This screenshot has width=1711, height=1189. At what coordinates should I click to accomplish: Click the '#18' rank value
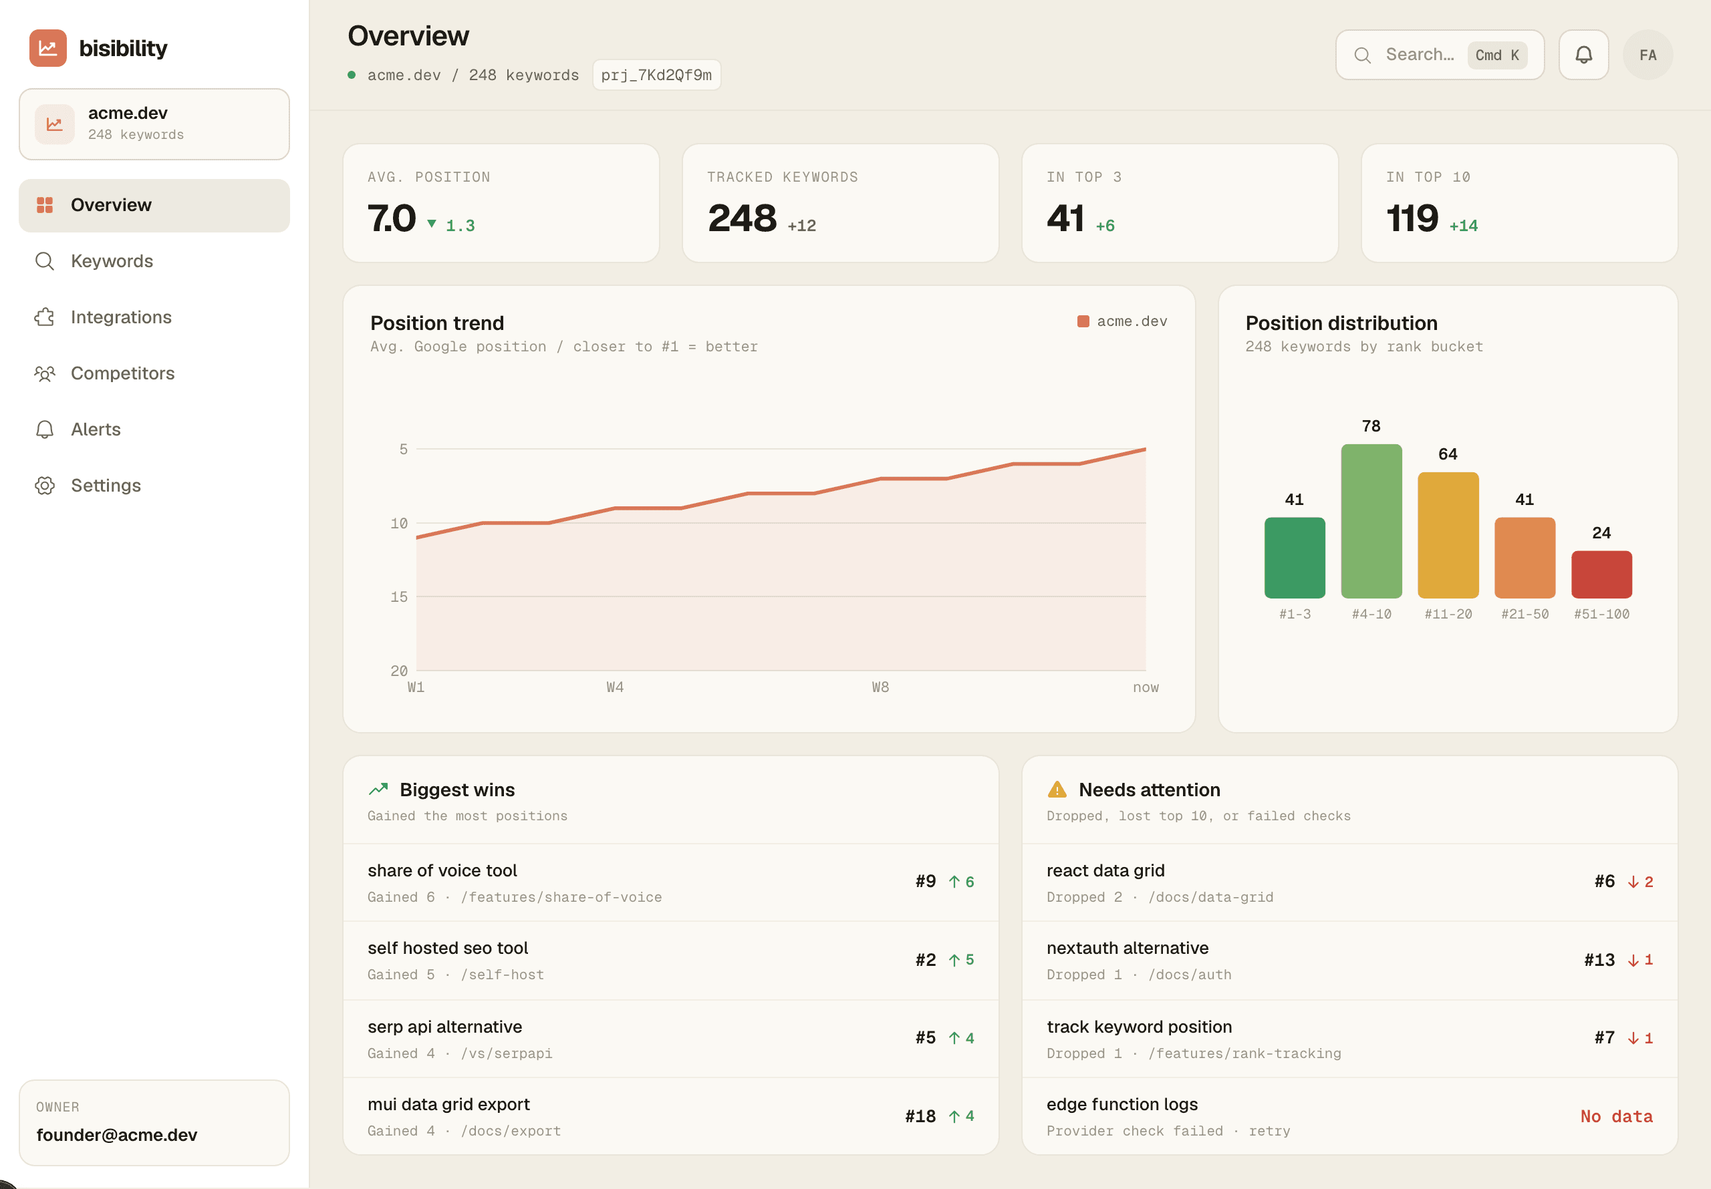pos(920,1117)
